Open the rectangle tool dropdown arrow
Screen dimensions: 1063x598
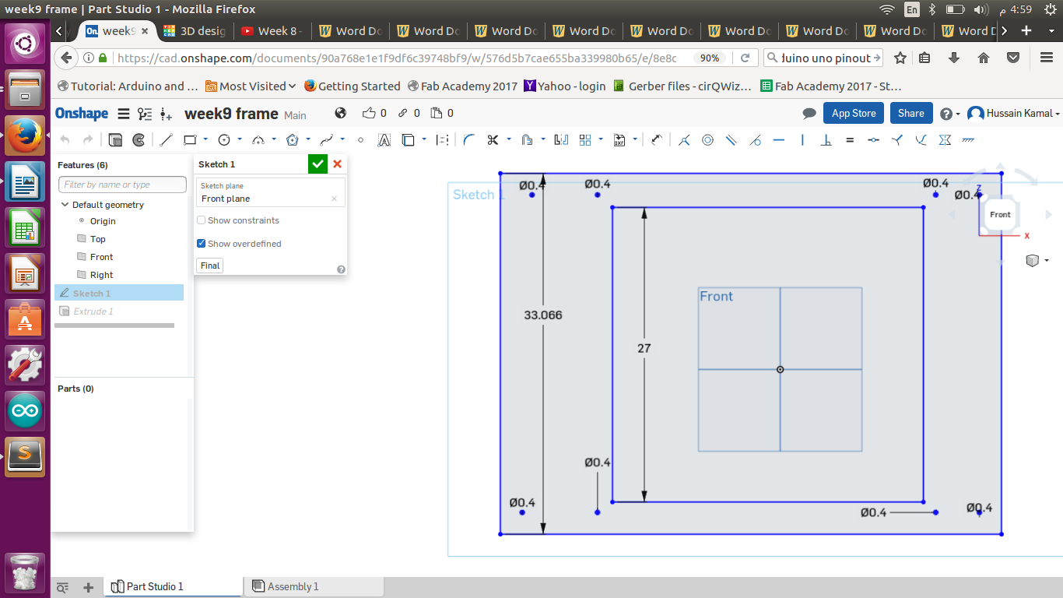(x=205, y=140)
